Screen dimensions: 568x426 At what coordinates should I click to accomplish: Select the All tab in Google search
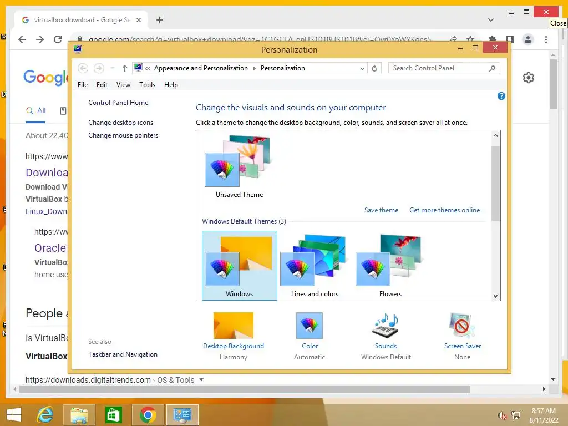[x=35, y=111]
